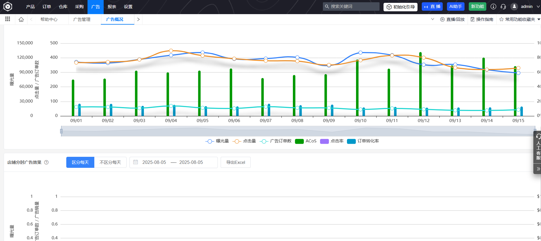
Task: Go to the home page icon
Action: 21,19
